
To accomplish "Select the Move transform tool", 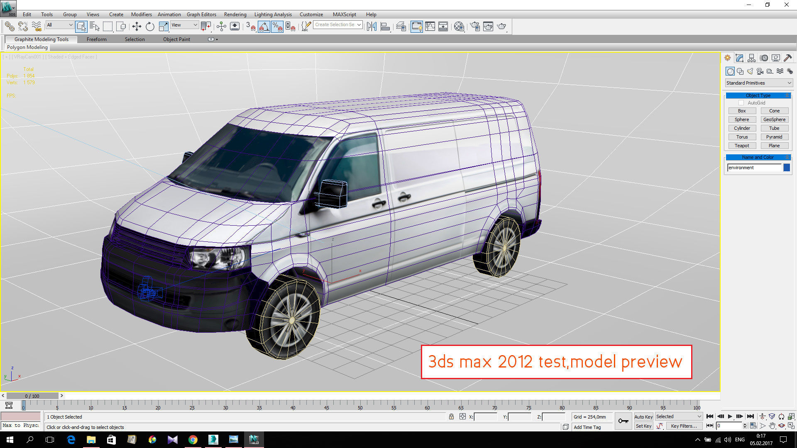I will 137,27.
